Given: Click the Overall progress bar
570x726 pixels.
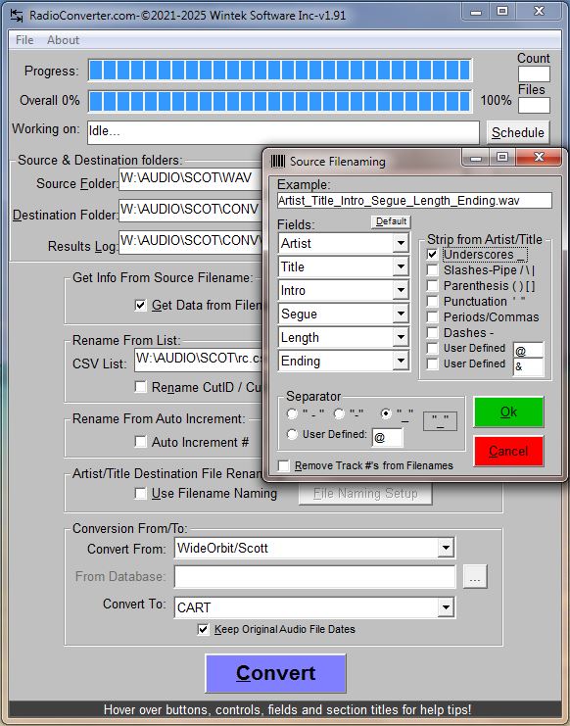Looking at the screenshot, I should tap(280, 101).
